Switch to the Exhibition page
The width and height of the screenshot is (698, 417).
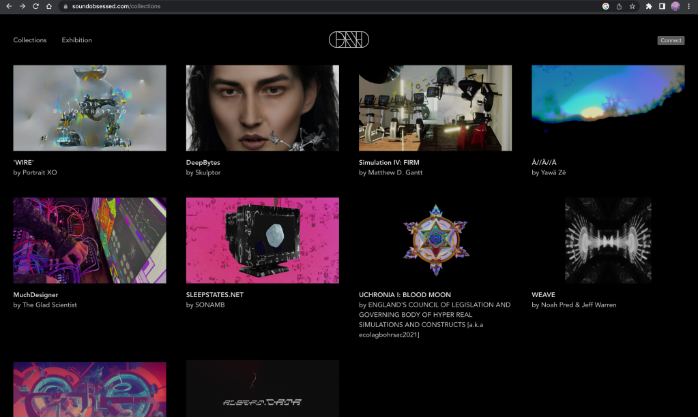pyautogui.click(x=76, y=40)
